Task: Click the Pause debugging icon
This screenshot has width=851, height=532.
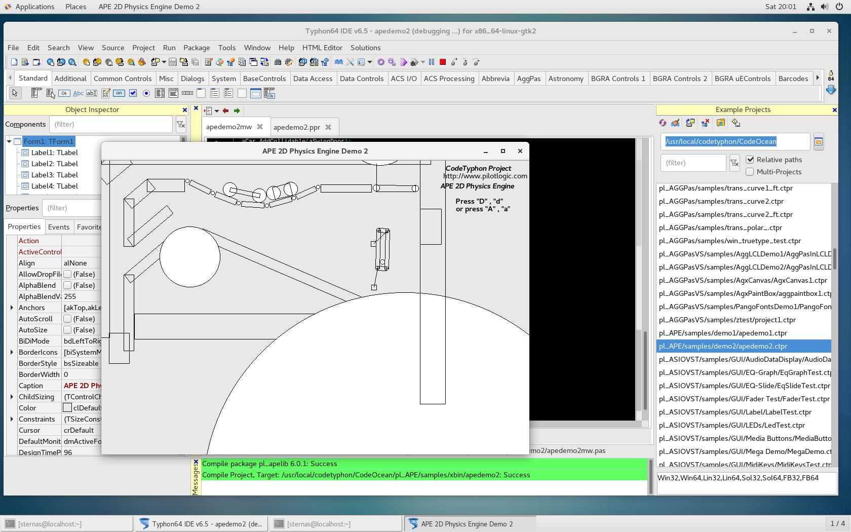Action: click(432, 62)
